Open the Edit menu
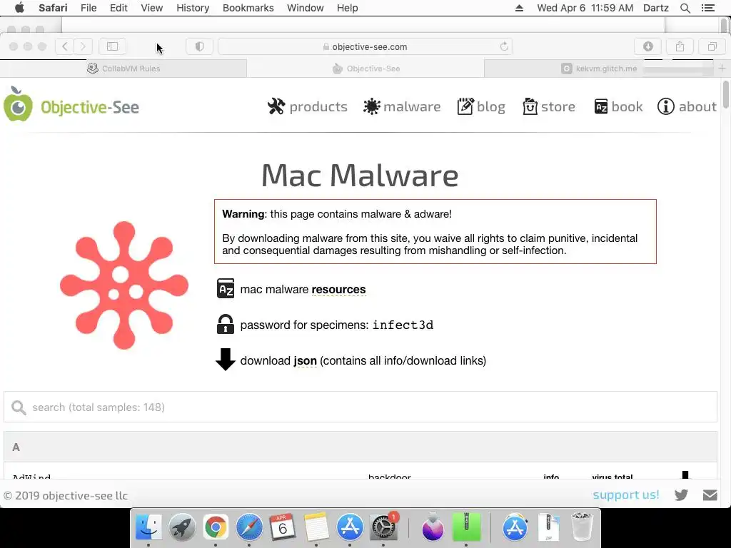 click(119, 8)
